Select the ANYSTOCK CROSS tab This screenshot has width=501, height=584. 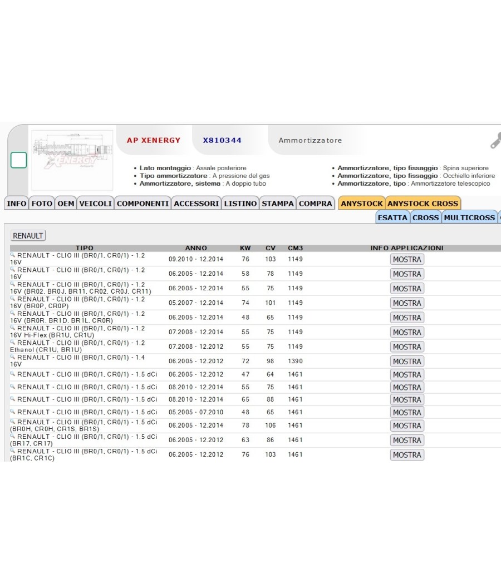pos(423,204)
